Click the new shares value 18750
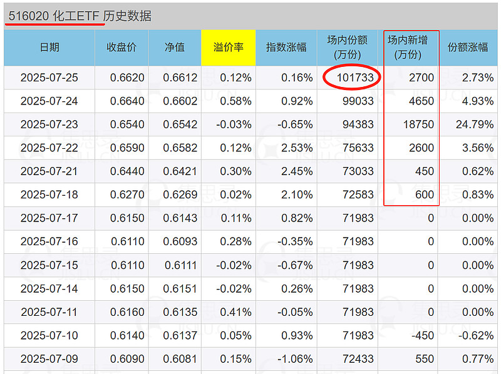501x374 pixels. point(418,124)
